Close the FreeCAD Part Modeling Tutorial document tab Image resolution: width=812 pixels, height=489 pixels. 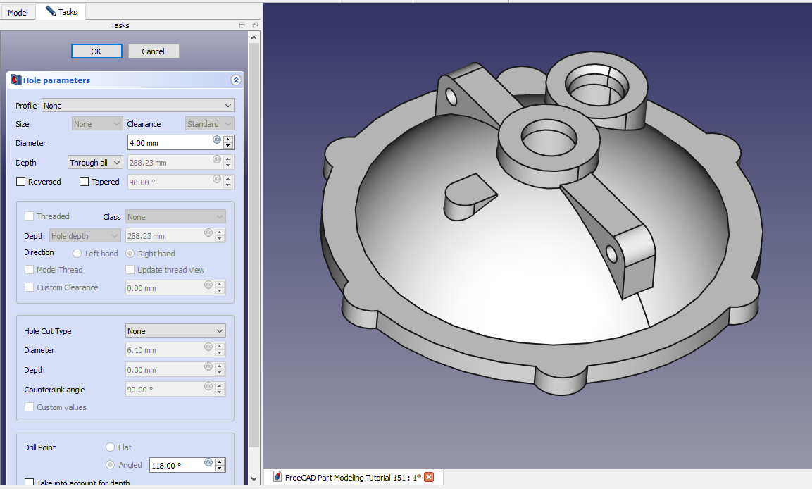click(429, 477)
